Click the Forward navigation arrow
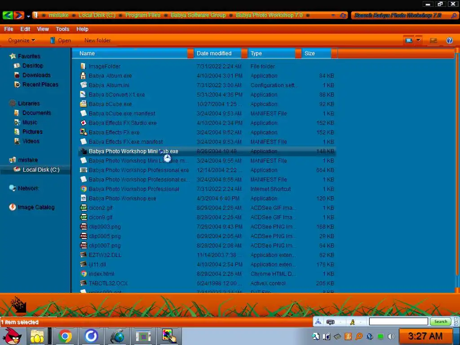 point(19,15)
